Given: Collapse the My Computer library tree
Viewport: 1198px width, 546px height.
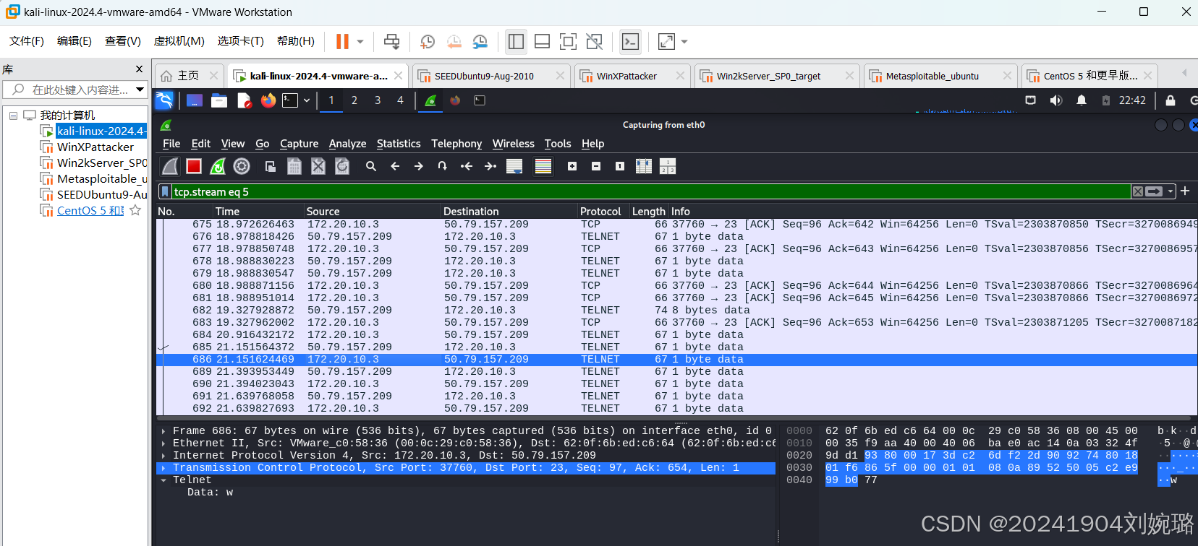Looking at the screenshot, I should pos(13,116).
